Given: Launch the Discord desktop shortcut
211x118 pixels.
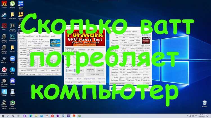Looking at the screenshot, I should tap(12, 82).
